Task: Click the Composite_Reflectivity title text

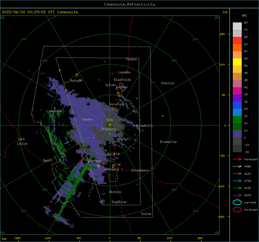Action: [129, 4]
